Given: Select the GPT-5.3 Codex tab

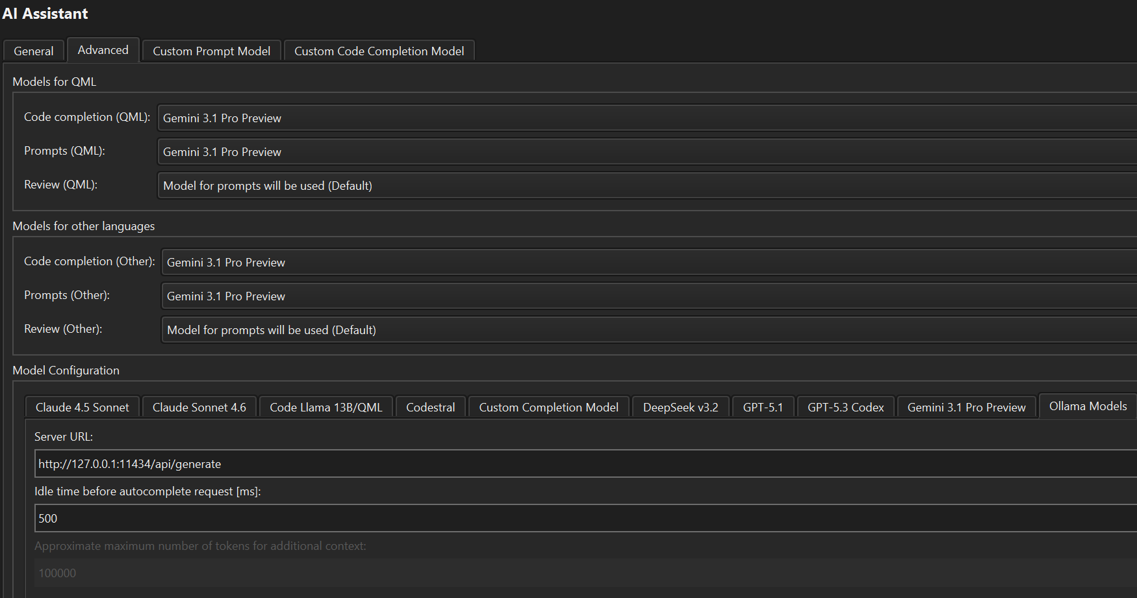Looking at the screenshot, I should [845, 408].
